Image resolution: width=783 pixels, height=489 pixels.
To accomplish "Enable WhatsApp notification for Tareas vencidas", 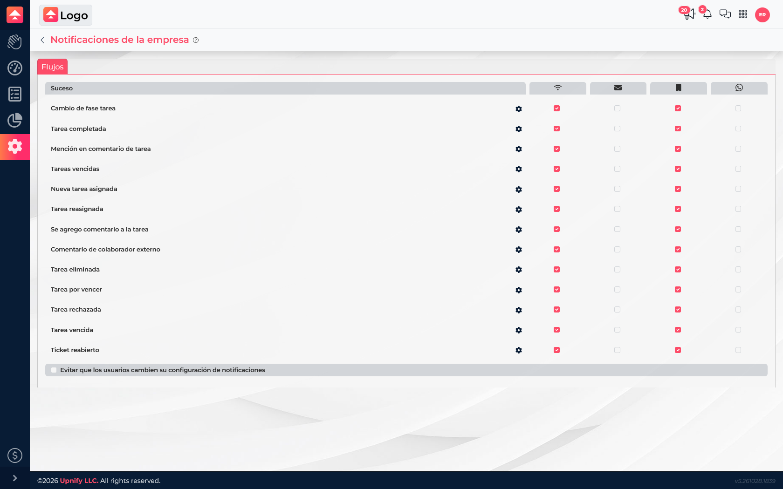I will coord(738,169).
